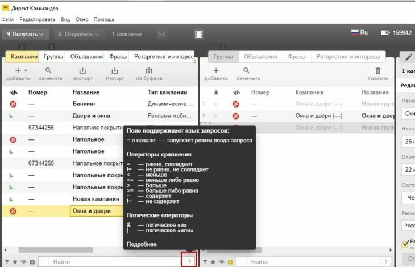415x267 pixels.
Task: Select campaign number 67344256
Action: tap(41, 128)
